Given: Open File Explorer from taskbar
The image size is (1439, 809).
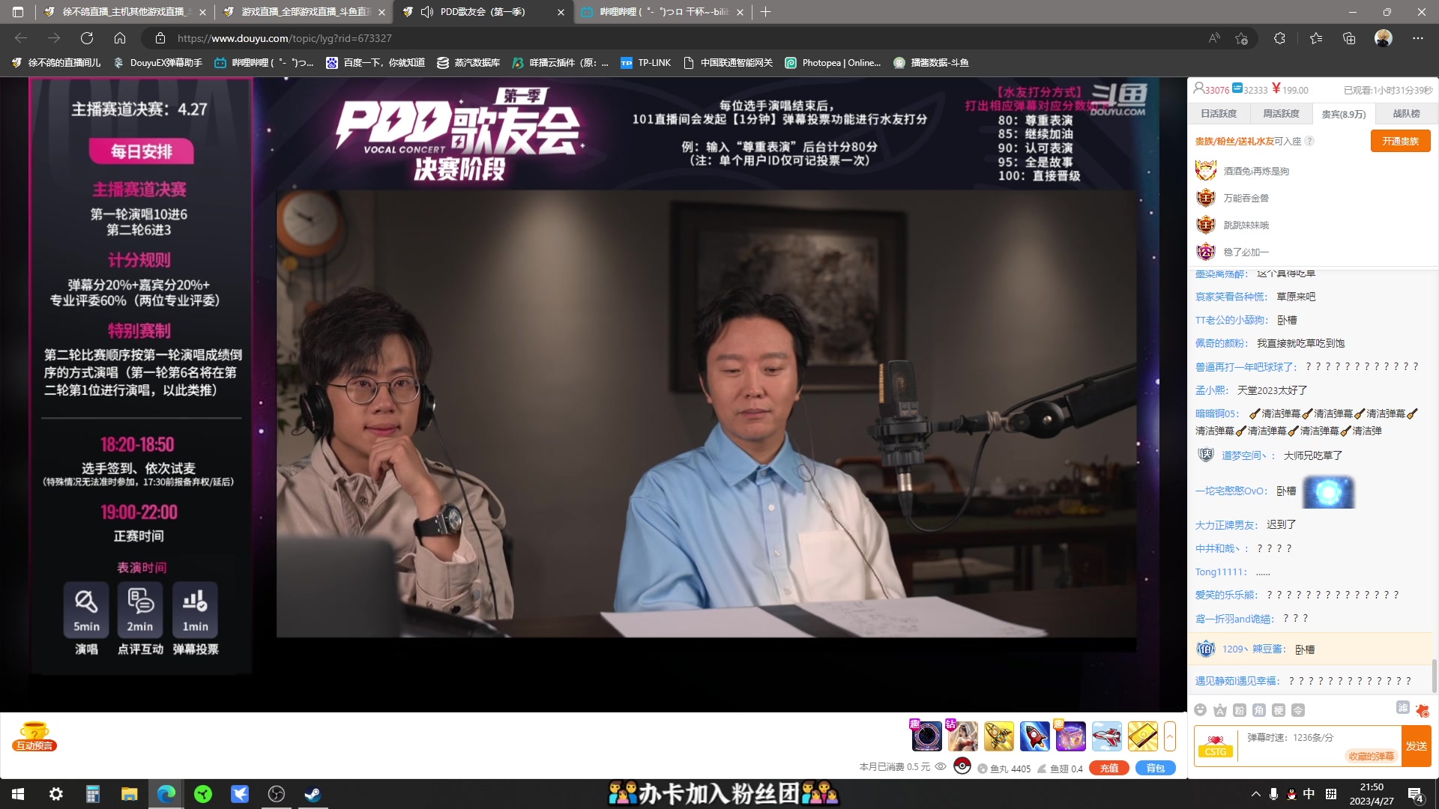Looking at the screenshot, I should [129, 794].
